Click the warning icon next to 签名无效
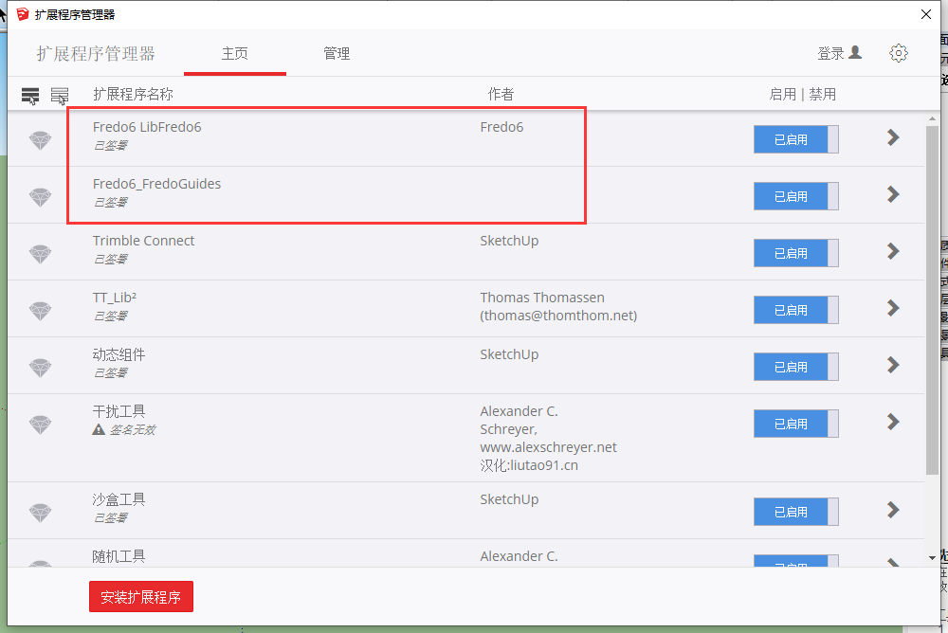The height and width of the screenshot is (633, 948). pyautogui.click(x=99, y=430)
